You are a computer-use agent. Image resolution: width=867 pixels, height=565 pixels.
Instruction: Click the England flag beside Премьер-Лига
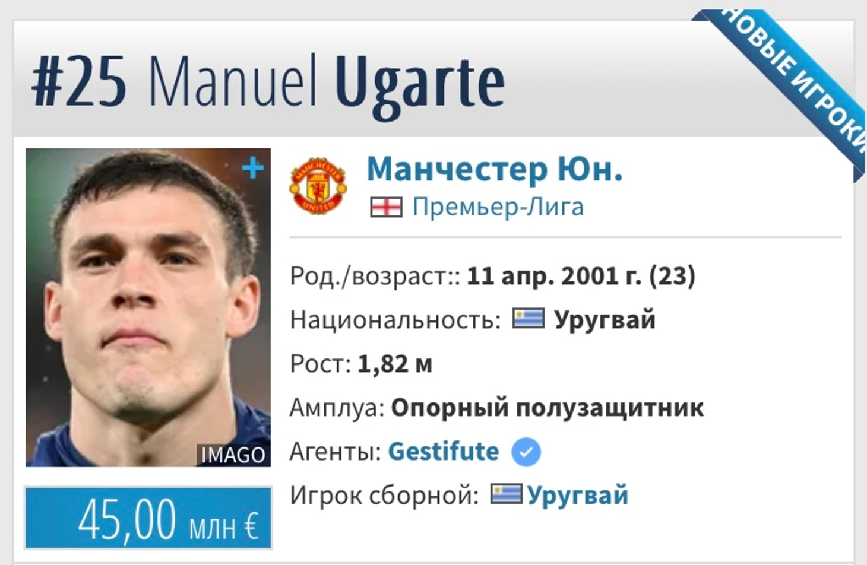point(386,207)
